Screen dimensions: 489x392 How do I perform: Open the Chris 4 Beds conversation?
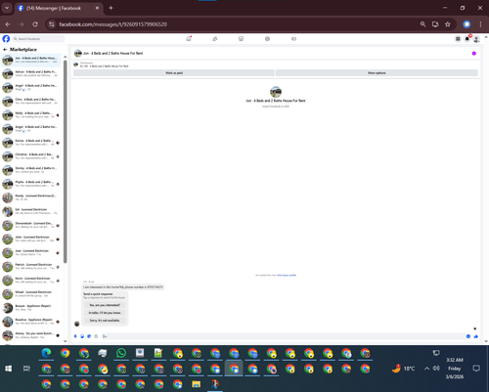[31, 102]
